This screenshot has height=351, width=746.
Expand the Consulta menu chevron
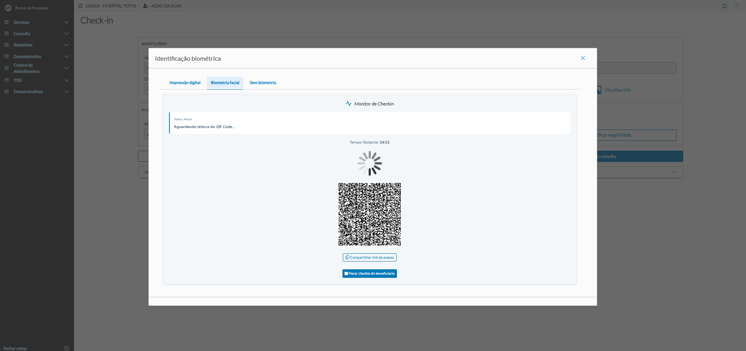point(67,33)
